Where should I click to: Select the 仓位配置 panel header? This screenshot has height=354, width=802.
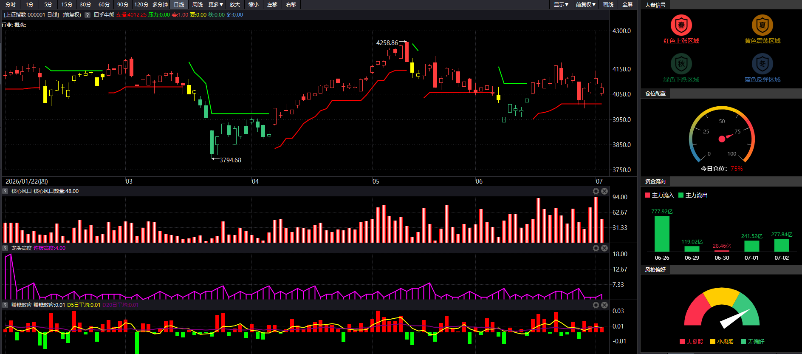click(x=655, y=93)
